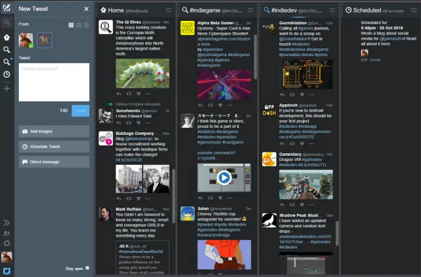Open more actions on Babbage Company tweet

[148, 199]
